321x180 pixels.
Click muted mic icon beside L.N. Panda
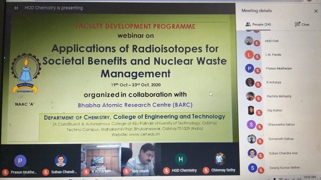click(257, 57)
